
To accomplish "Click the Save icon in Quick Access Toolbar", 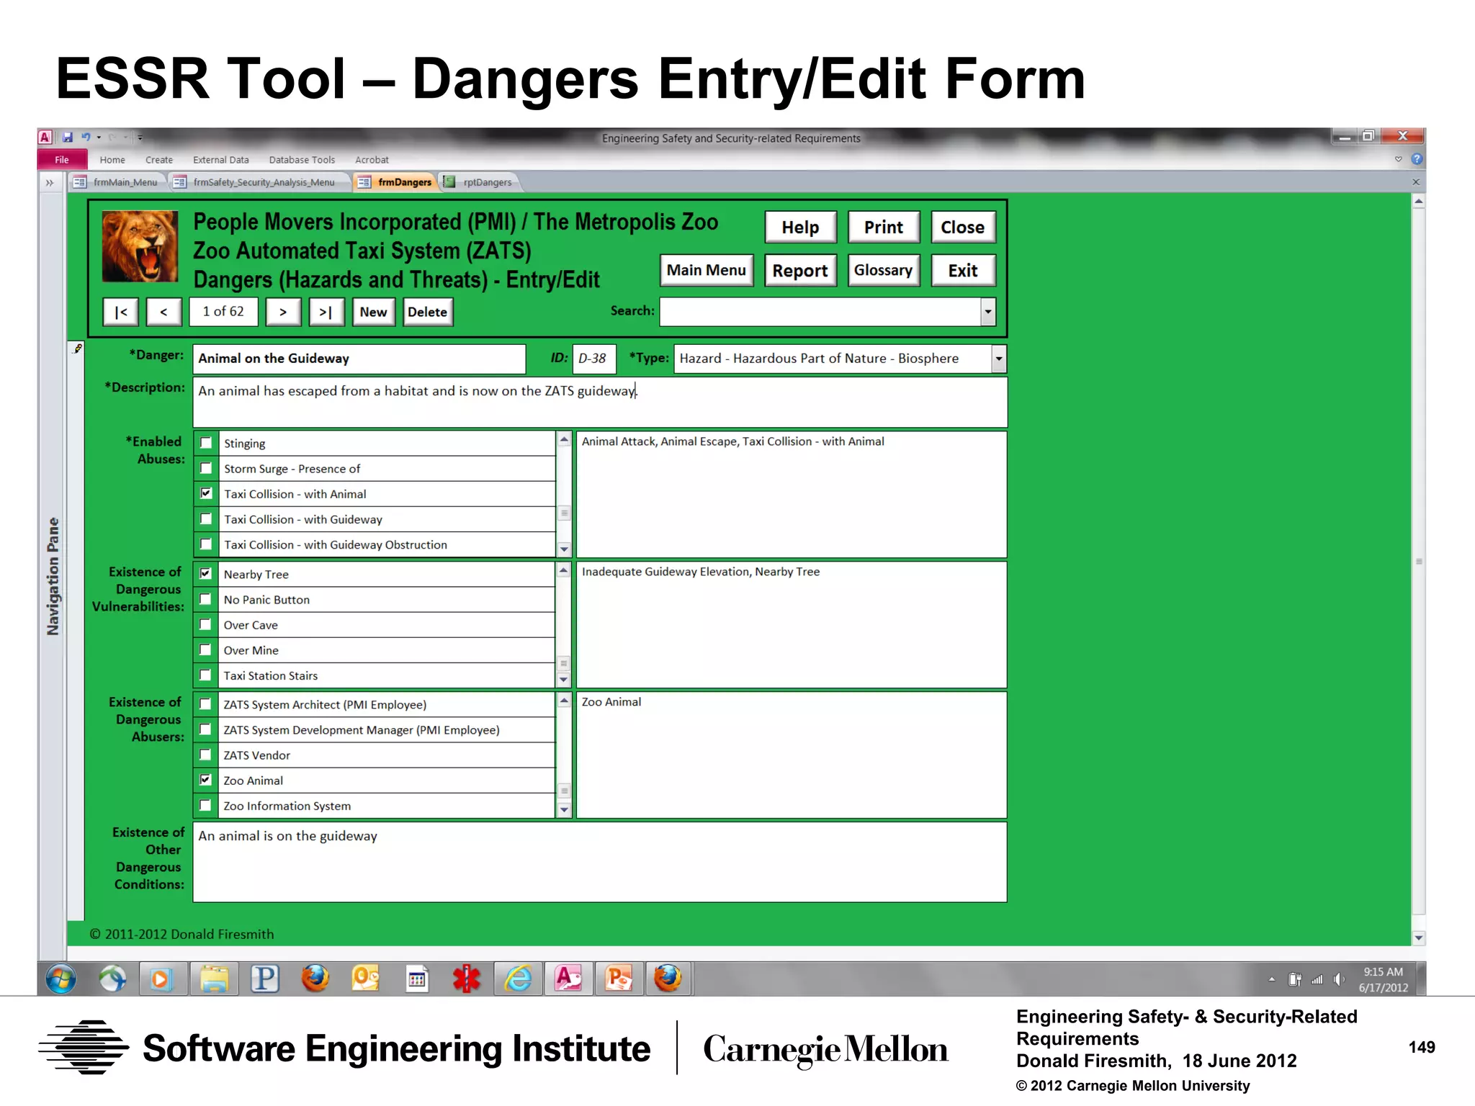I will click(x=68, y=137).
